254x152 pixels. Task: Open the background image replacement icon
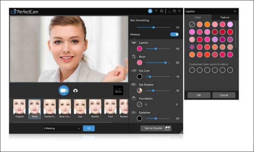point(118,90)
